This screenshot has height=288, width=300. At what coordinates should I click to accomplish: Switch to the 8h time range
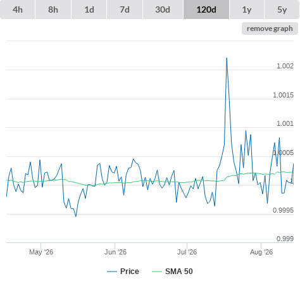53,9
